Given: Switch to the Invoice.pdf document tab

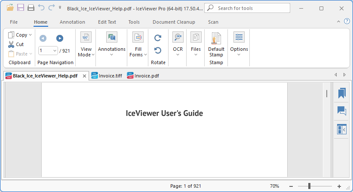Looking at the screenshot, I should (x=143, y=76).
